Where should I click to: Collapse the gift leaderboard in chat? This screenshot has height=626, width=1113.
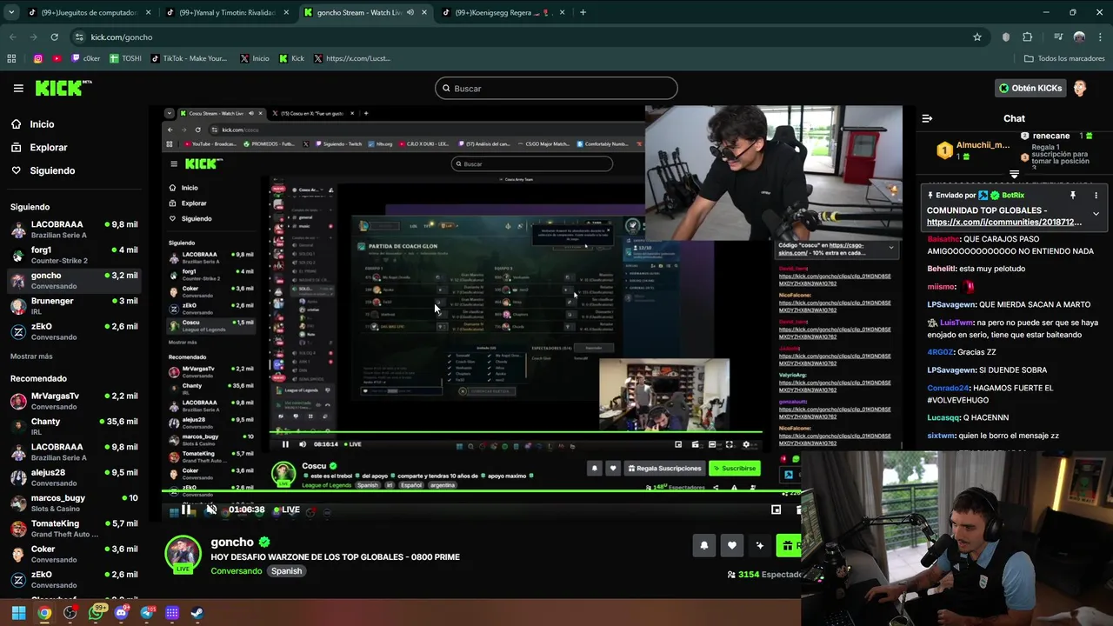1014,175
